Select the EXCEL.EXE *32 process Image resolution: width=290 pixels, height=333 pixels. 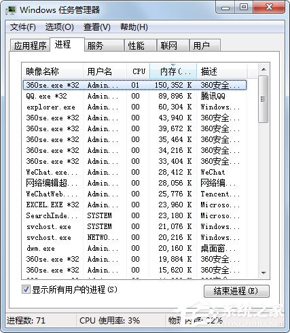click(x=134, y=205)
